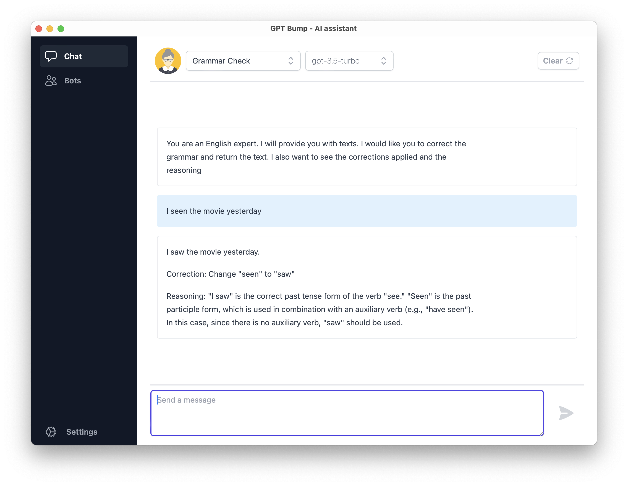Viewport: 628px width, 486px height.
Task: Open the Grammar Check bot dropdown
Action: coord(243,60)
